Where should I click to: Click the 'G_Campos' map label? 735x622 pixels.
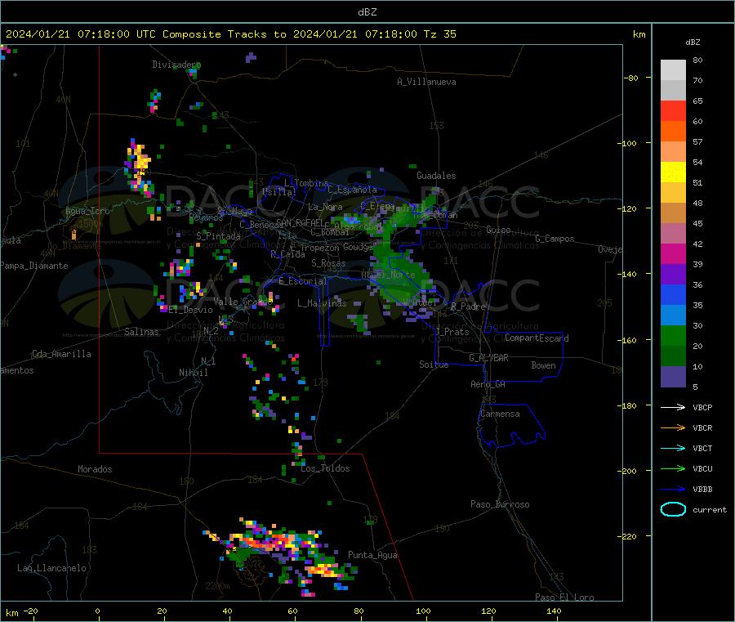[555, 239]
